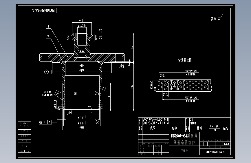Select the 序号 header cell
Image resolution: width=251 pixels, height=163 pixels.
(x=140, y=128)
